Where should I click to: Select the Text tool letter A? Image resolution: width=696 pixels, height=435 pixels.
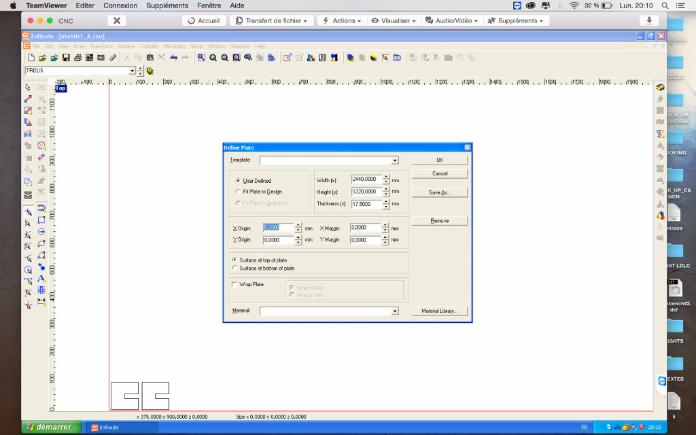pyautogui.click(x=41, y=278)
